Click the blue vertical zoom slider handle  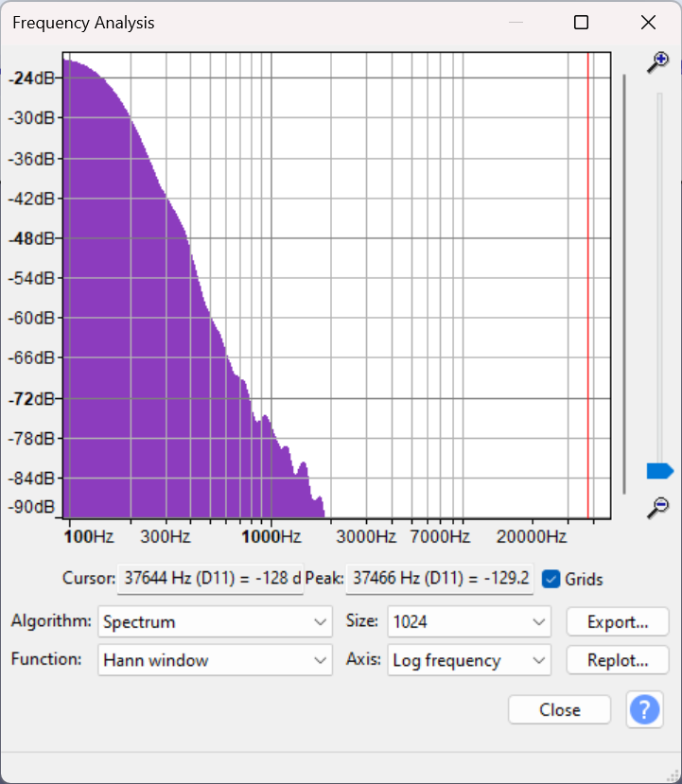(x=660, y=471)
